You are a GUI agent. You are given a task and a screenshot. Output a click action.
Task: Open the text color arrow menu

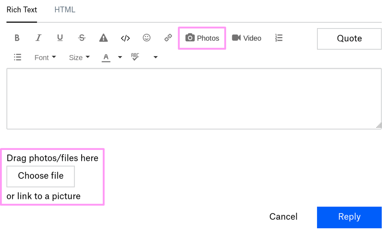coord(120,57)
